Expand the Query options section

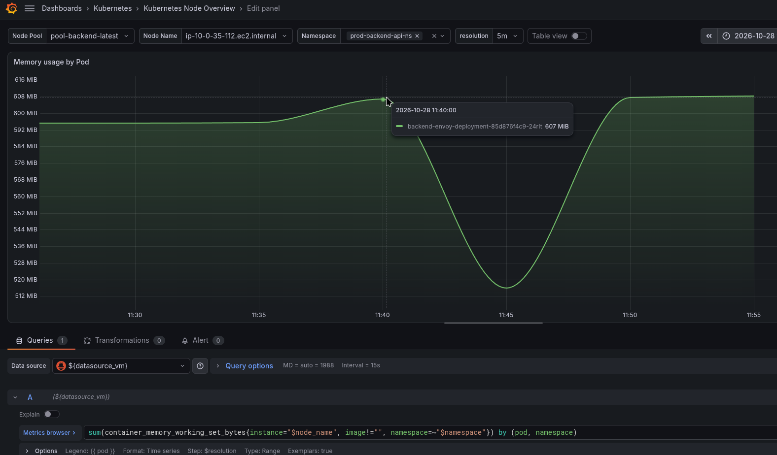[245, 366]
